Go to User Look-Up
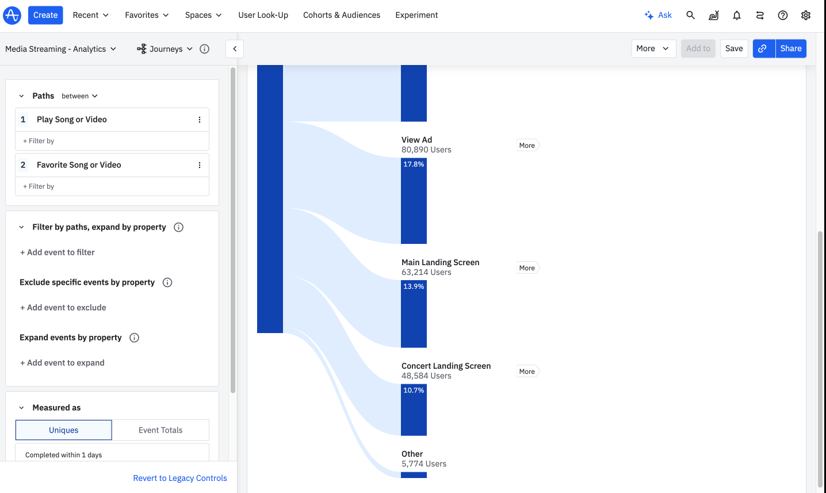 pyautogui.click(x=263, y=15)
